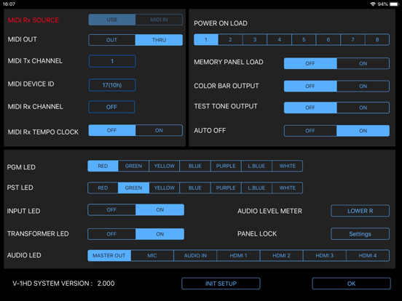Choose GREEN for PST LED

pos(133,188)
